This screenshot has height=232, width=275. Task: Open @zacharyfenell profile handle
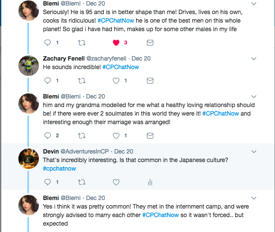107,58
